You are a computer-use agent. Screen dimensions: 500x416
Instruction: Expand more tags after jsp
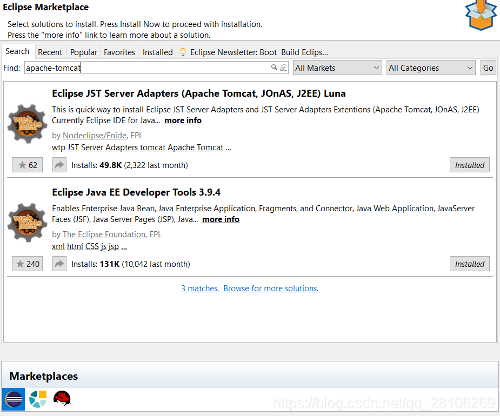click(124, 247)
